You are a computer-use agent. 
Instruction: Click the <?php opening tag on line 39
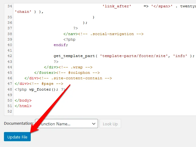click(69, 39)
